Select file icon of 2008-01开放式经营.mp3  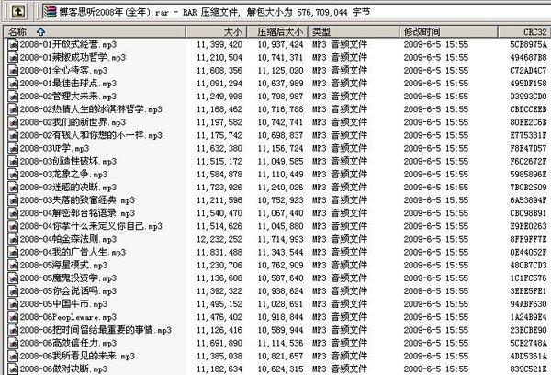coord(13,45)
